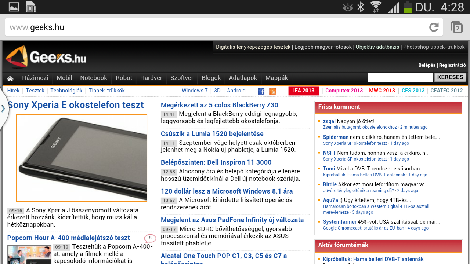Image resolution: width=470 pixels, height=264 pixels.
Task: Go to the Adatlapok section
Action: (x=243, y=78)
